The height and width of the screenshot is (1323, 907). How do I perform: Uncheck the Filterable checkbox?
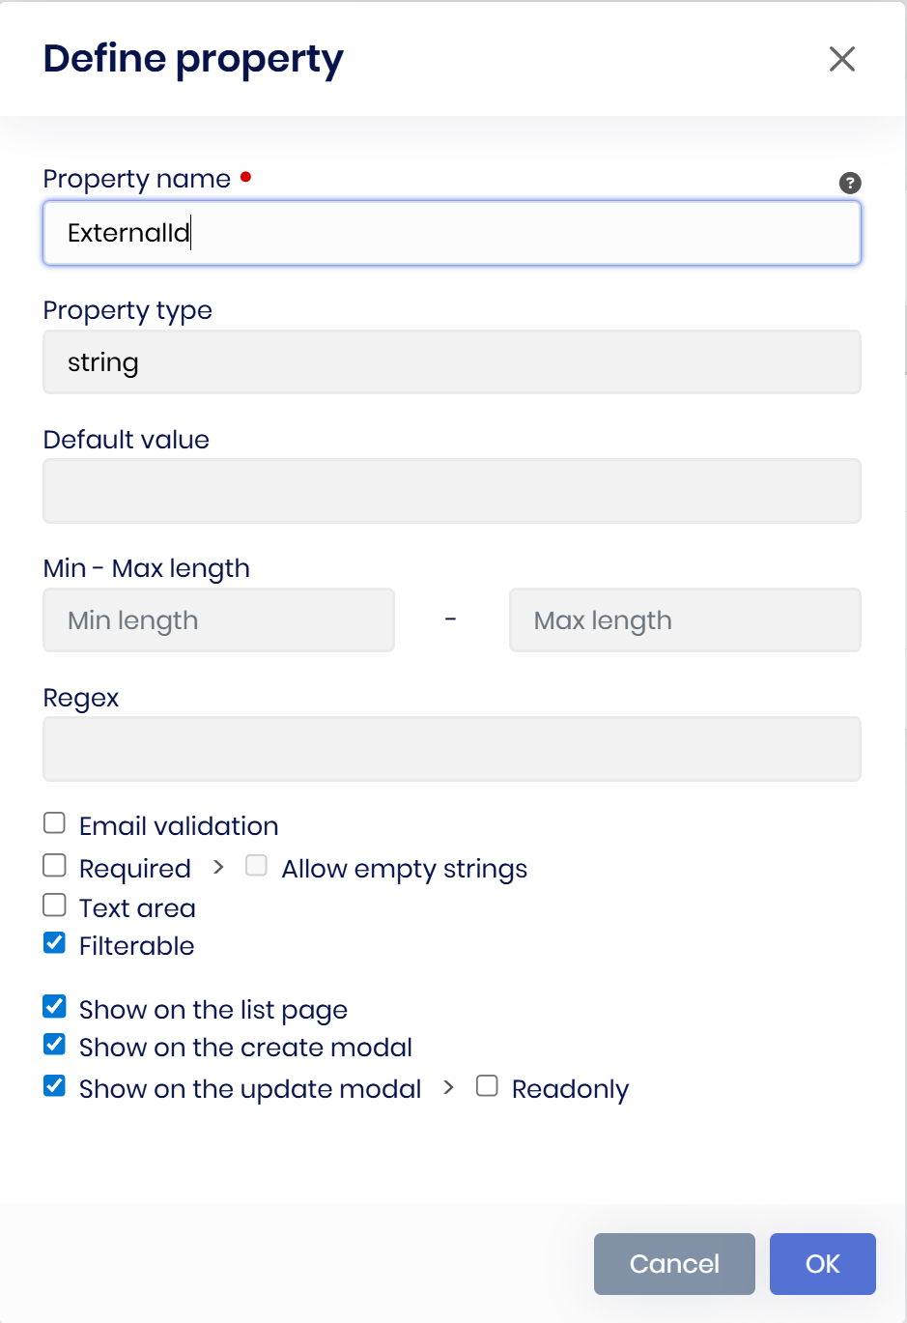(x=55, y=943)
